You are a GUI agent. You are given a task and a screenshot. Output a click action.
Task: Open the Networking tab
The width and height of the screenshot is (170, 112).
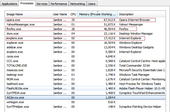click(77, 4)
